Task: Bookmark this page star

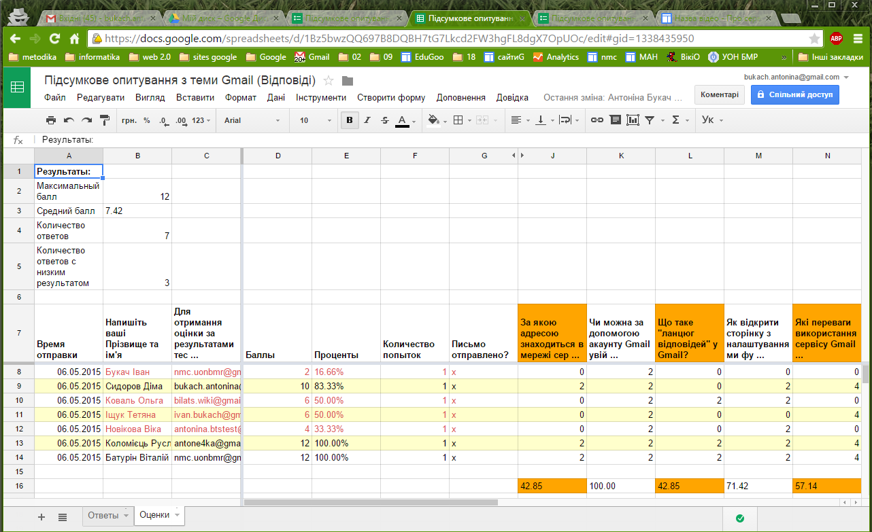Action: pyautogui.click(x=814, y=39)
